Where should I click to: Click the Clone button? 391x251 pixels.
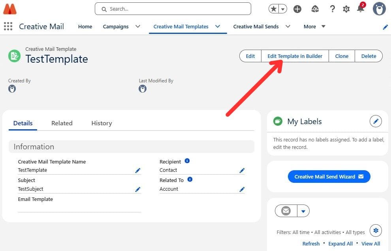342,56
